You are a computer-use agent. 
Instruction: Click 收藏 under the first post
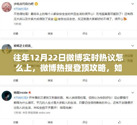[x=16, y=33]
